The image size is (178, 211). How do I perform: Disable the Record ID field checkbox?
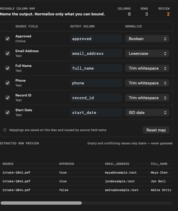[8, 98]
